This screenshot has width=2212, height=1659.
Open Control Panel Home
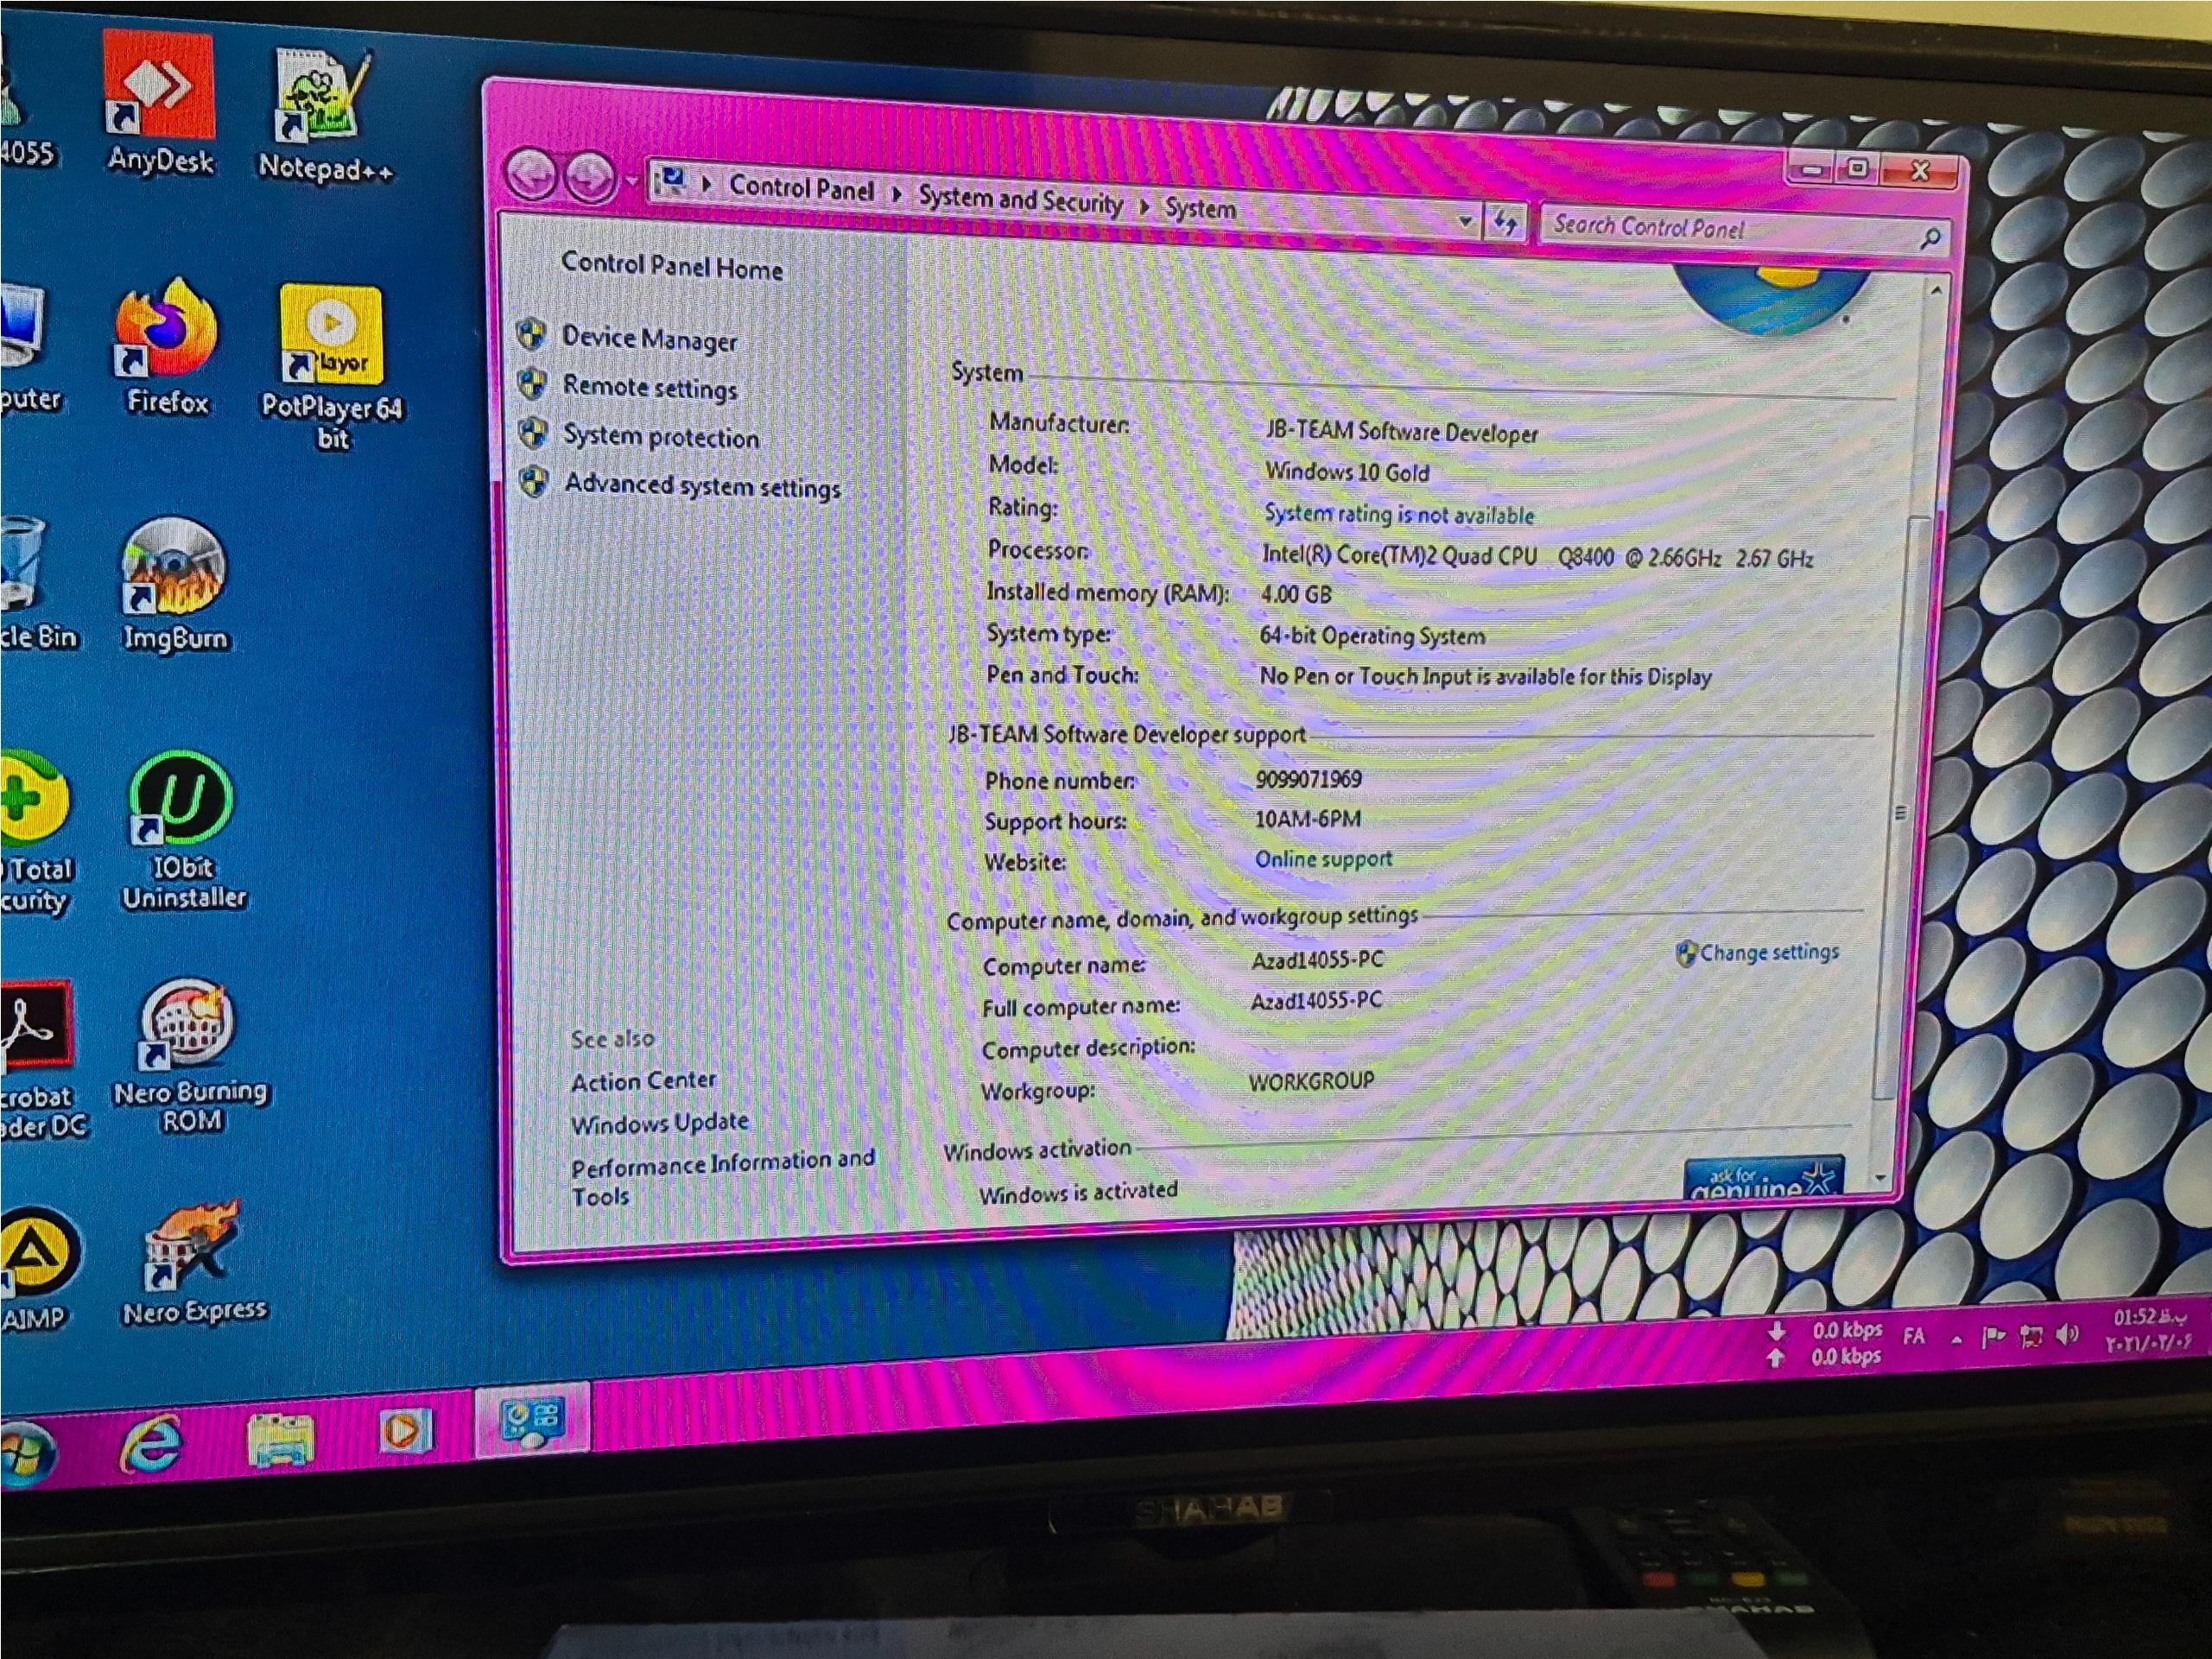[x=671, y=266]
